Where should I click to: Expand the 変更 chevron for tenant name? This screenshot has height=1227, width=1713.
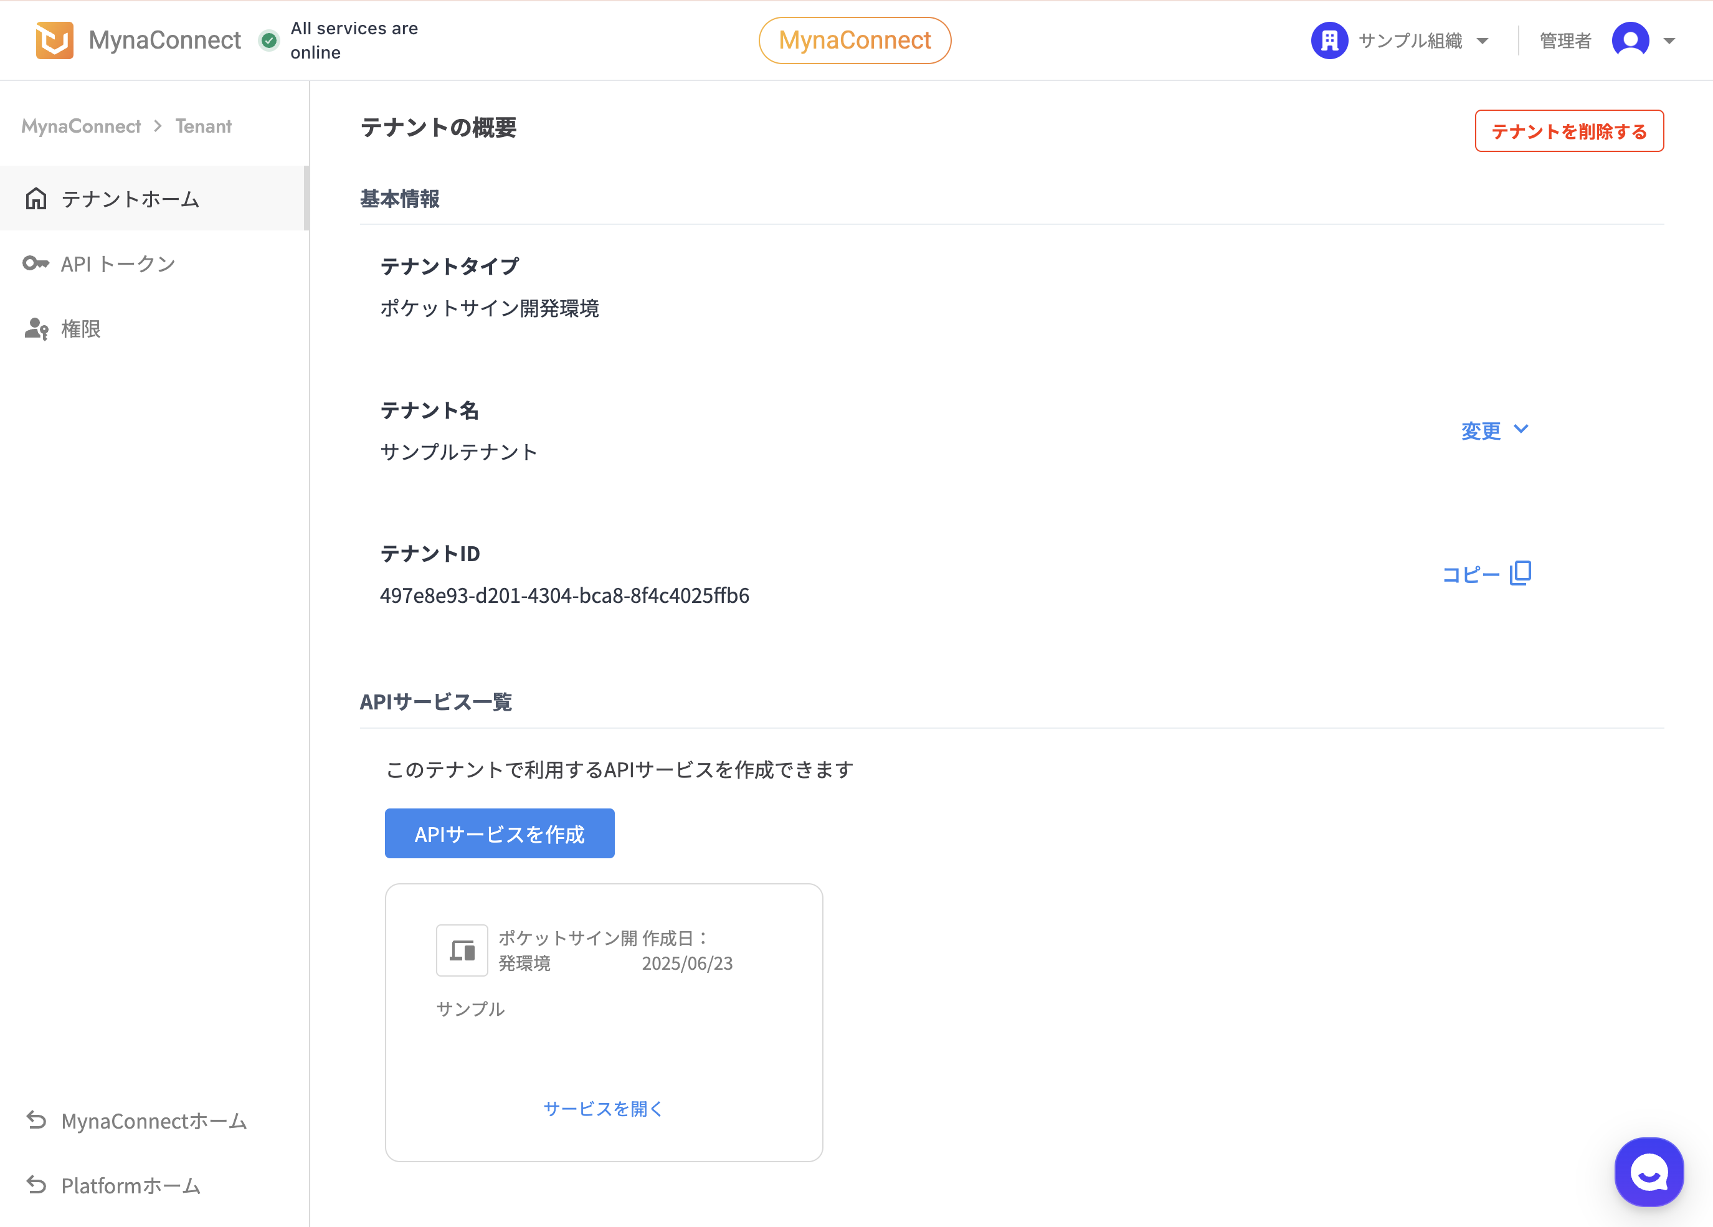(x=1521, y=429)
